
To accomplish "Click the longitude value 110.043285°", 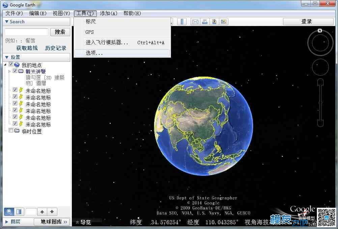I will (x=222, y=222).
